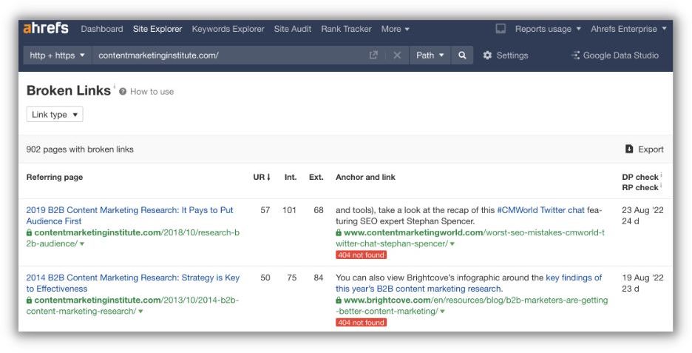Open the protocol http + https dropdown
The height and width of the screenshot is (353, 692).
coord(57,56)
